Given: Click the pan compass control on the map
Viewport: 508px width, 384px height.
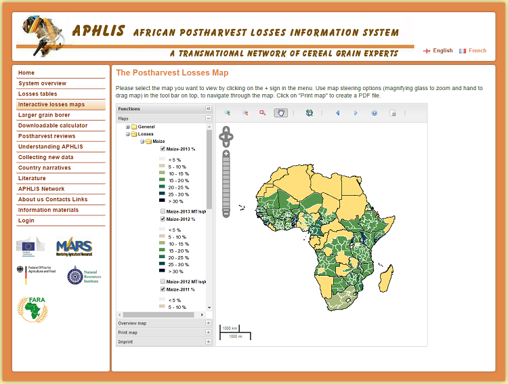Looking at the screenshot, I should 226,137.
